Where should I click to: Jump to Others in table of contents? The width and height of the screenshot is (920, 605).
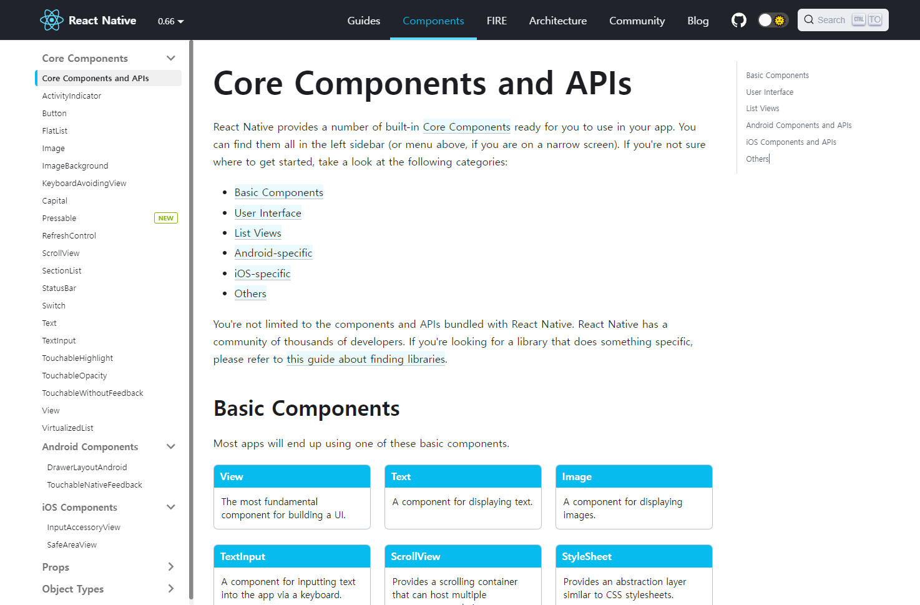click(x=757, y=159)
